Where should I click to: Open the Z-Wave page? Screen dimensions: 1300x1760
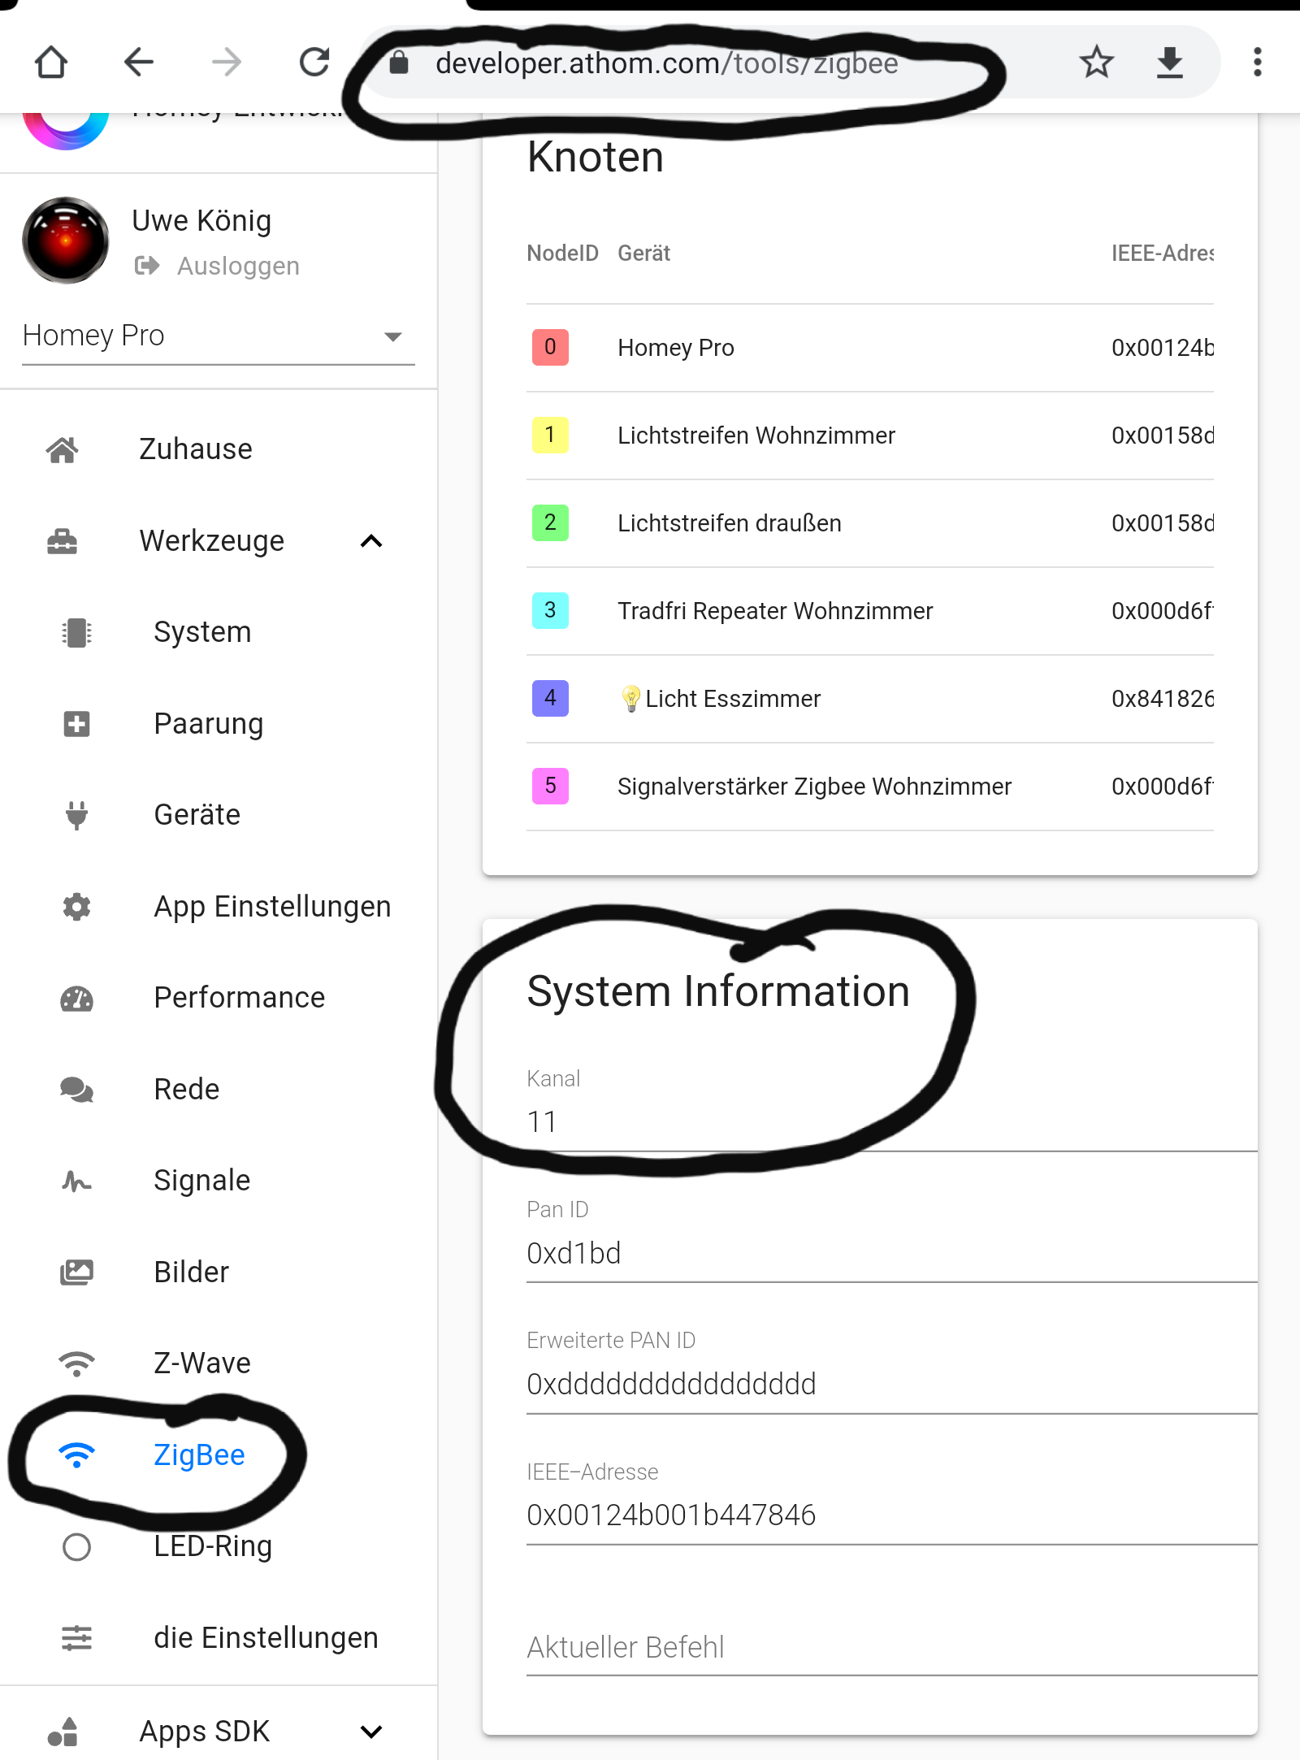pyautogui.click(x=201, y=1363)
